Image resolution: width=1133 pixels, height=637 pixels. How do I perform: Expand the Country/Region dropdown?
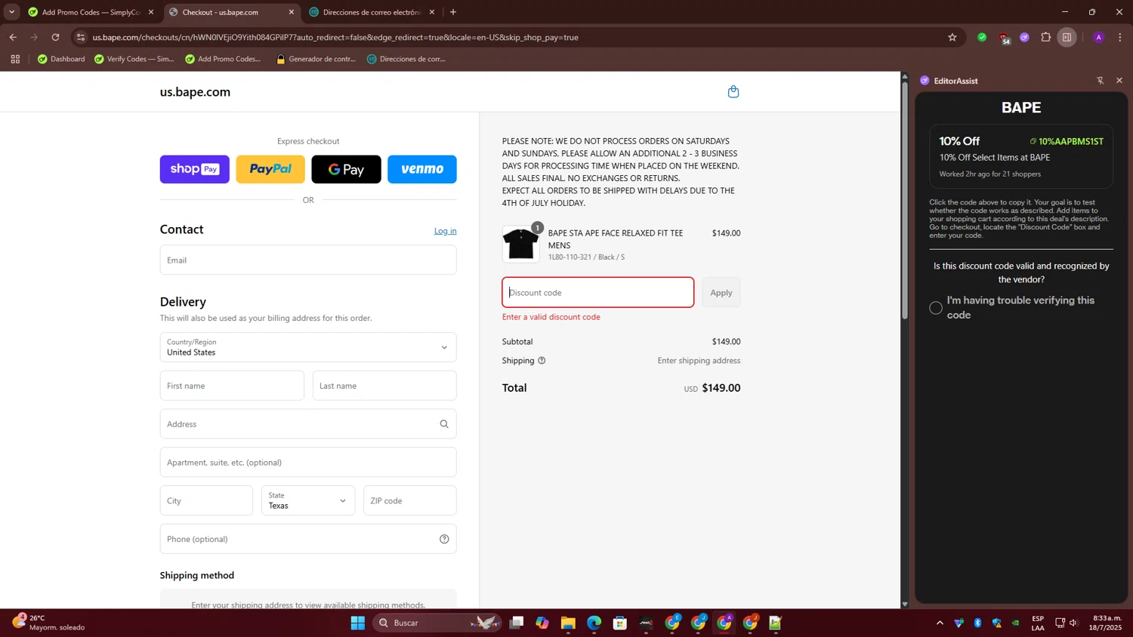[308, 347]
